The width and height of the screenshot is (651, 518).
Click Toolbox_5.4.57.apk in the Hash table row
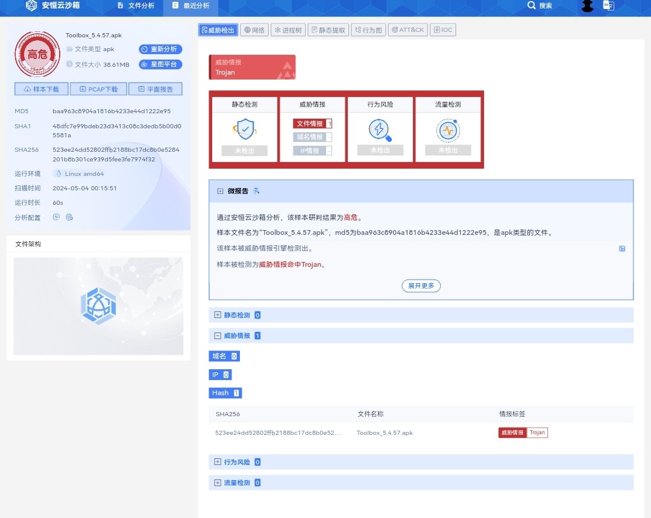pos(385,433)
